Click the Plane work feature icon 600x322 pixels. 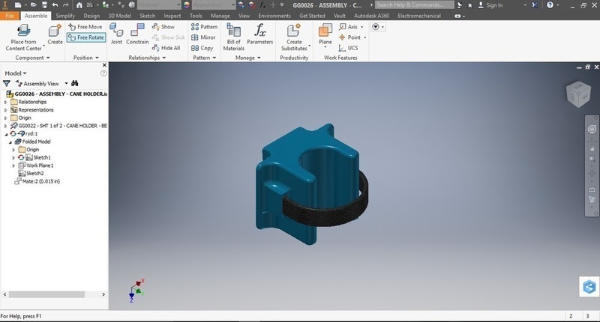tap(325, 34)
